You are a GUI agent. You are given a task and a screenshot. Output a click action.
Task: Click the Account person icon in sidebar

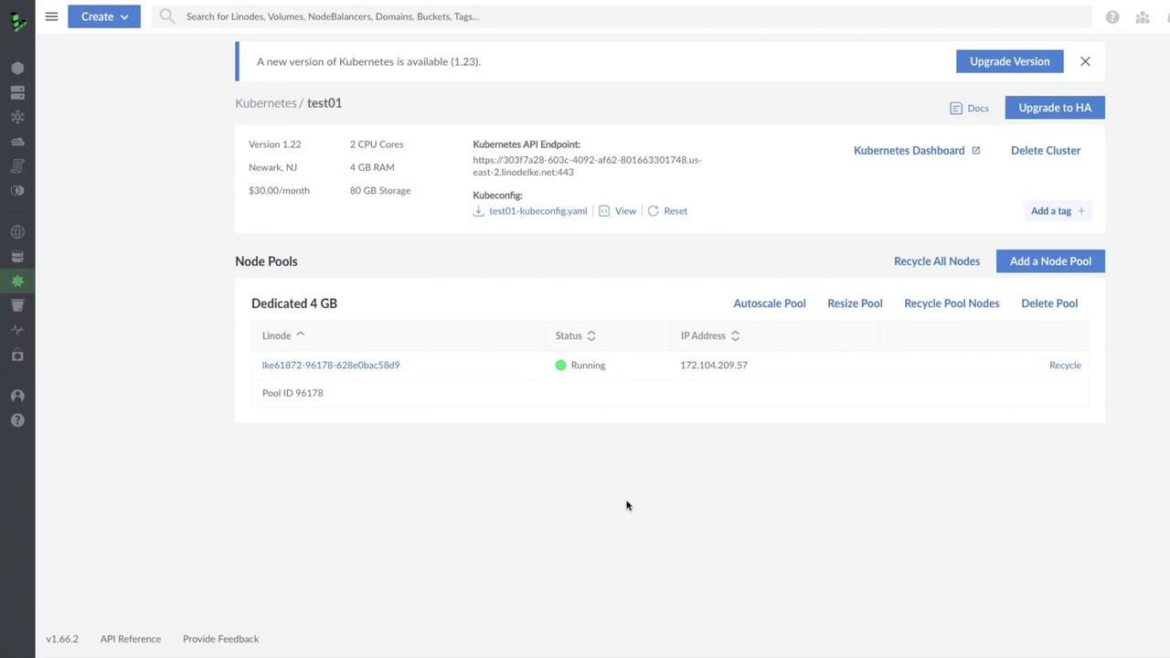click(17, 396)
